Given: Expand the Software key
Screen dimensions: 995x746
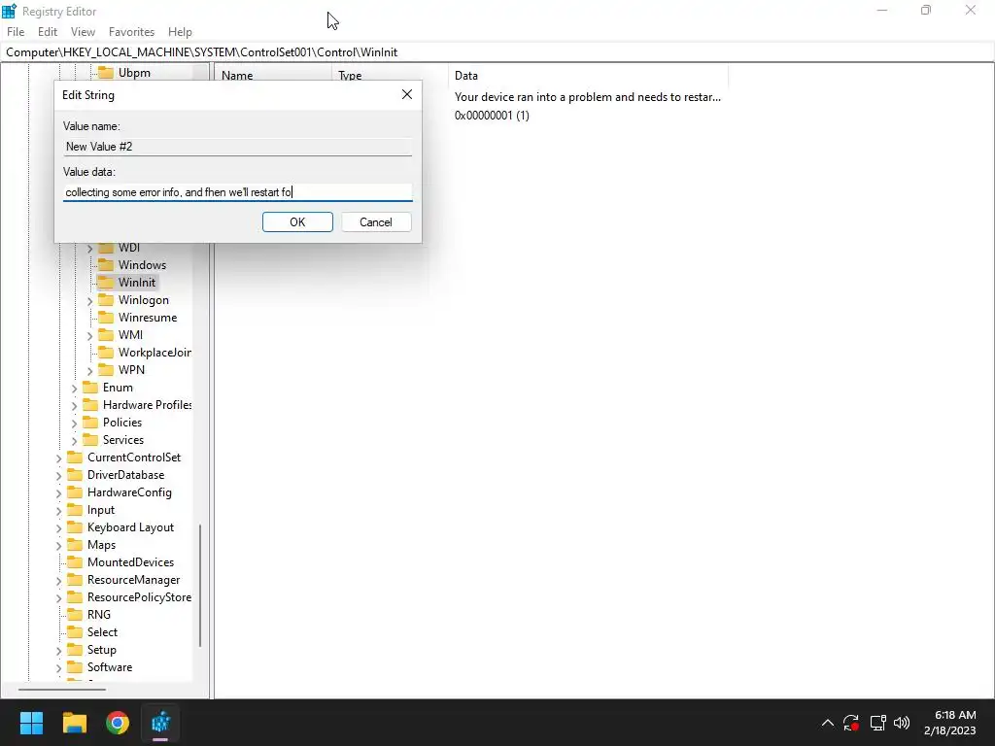Looking at the screenshot, I should pyautogui.click(x=59, y=668).
